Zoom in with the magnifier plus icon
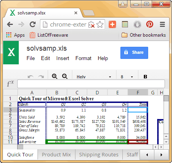Image resolution: width=172 pixels, height=163 pixels. pyautogui.click(x=54, y=76)
